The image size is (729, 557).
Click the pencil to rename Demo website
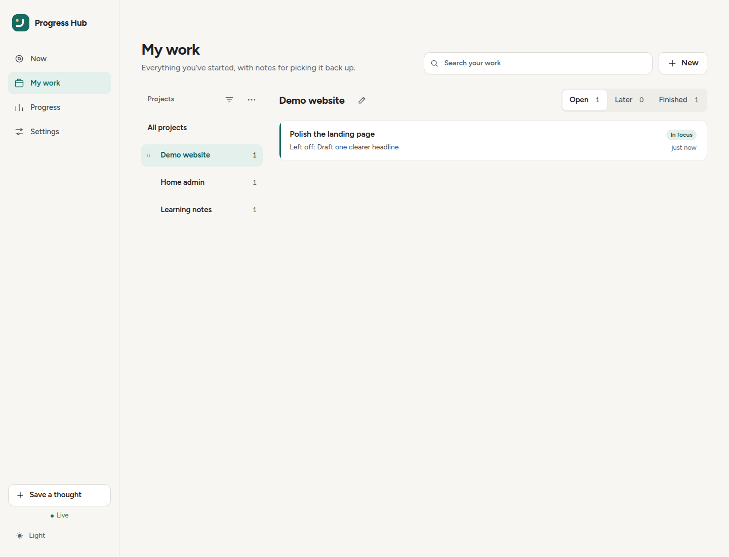[362, 100]
